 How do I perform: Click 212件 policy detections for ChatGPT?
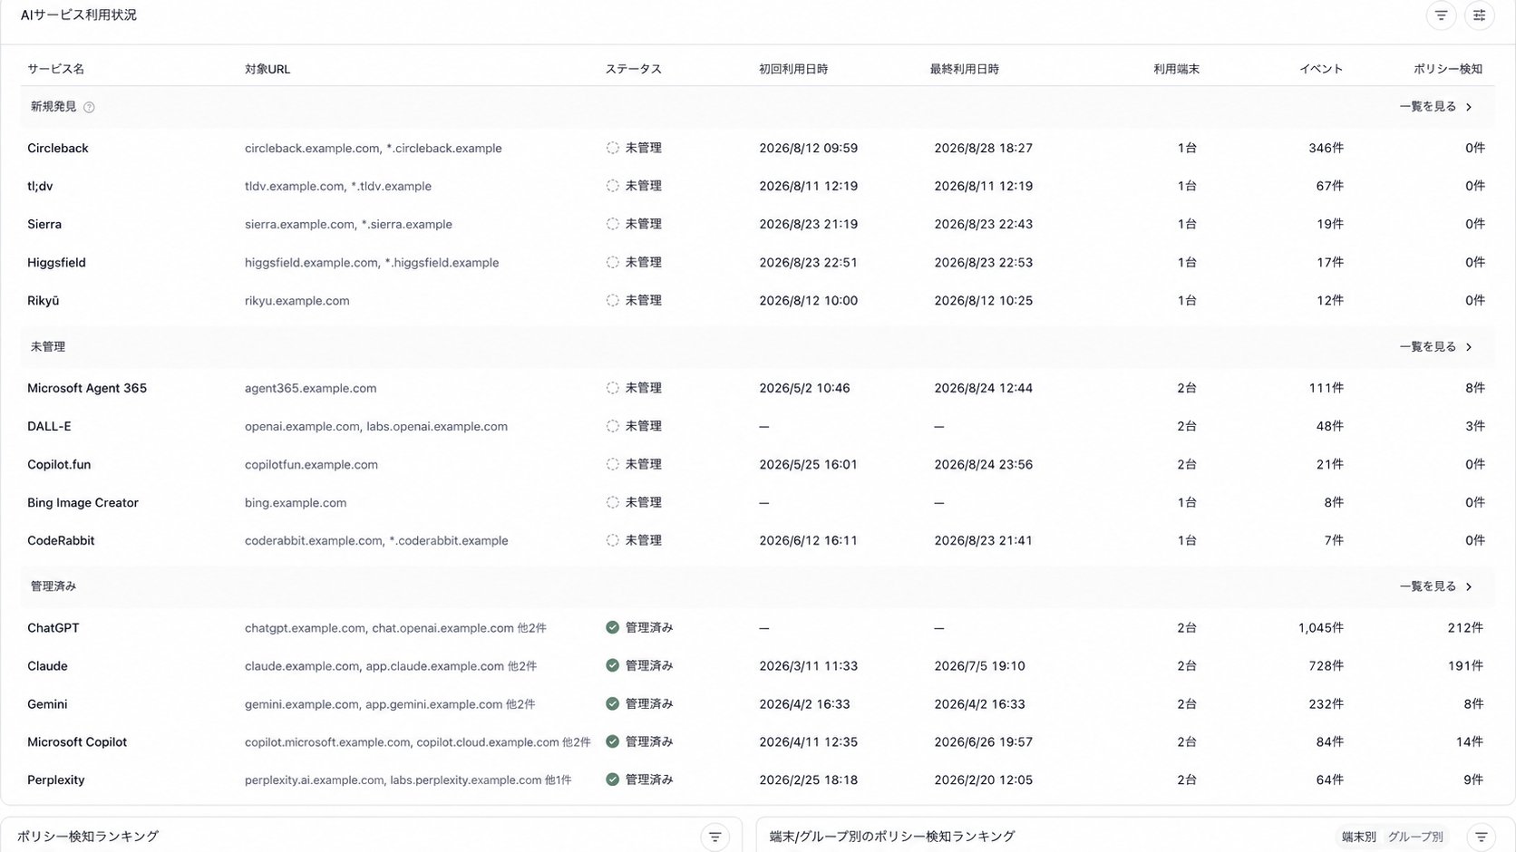pos(1465,627)
